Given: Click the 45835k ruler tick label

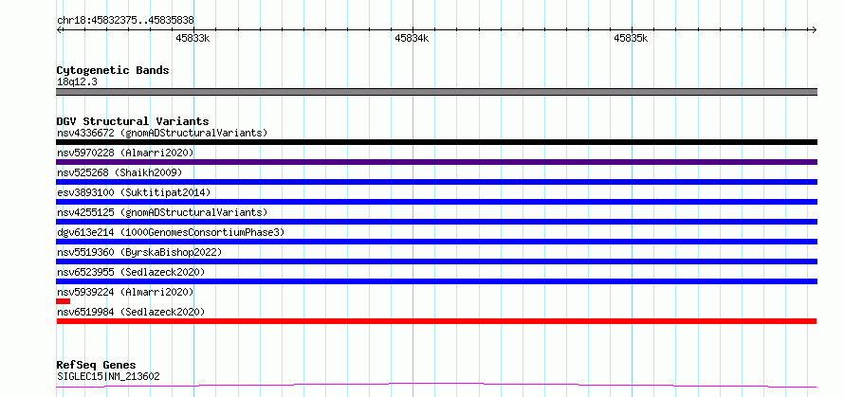Looking at the screenshot, I should tap(631, 38).
